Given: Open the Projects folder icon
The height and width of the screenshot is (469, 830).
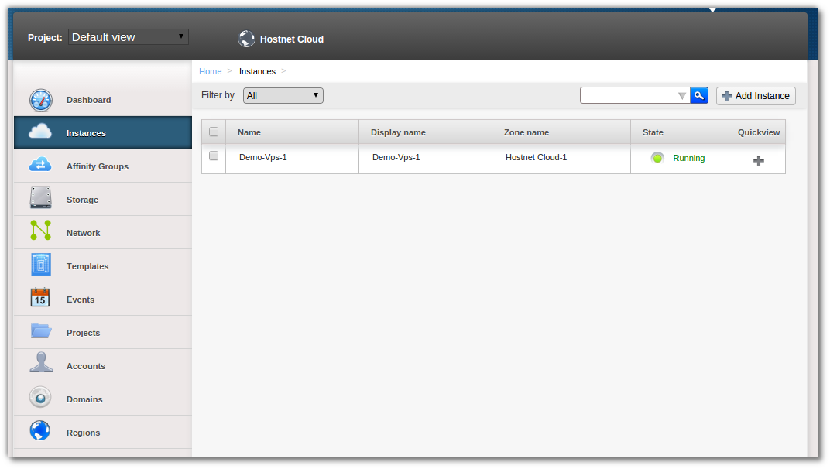Looking at the screenshot, I should point(40,331).
